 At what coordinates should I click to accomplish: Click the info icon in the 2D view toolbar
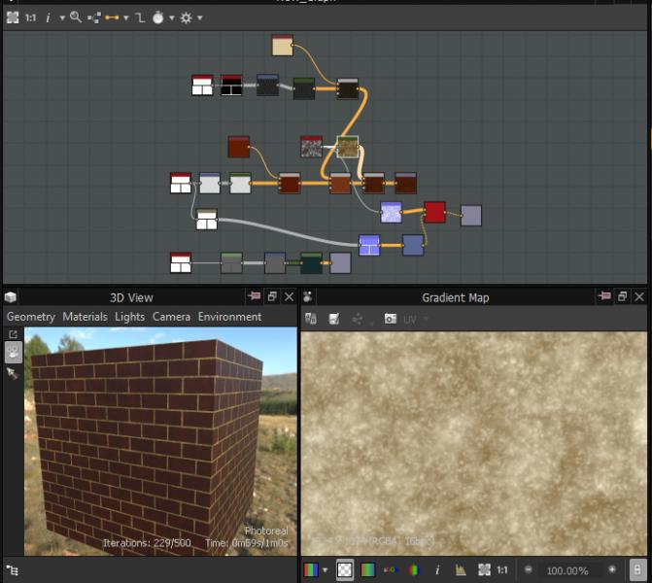[x=437, y=570]
